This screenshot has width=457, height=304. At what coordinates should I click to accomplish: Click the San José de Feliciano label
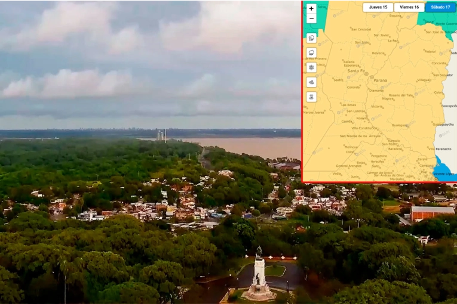coord(441,32)
